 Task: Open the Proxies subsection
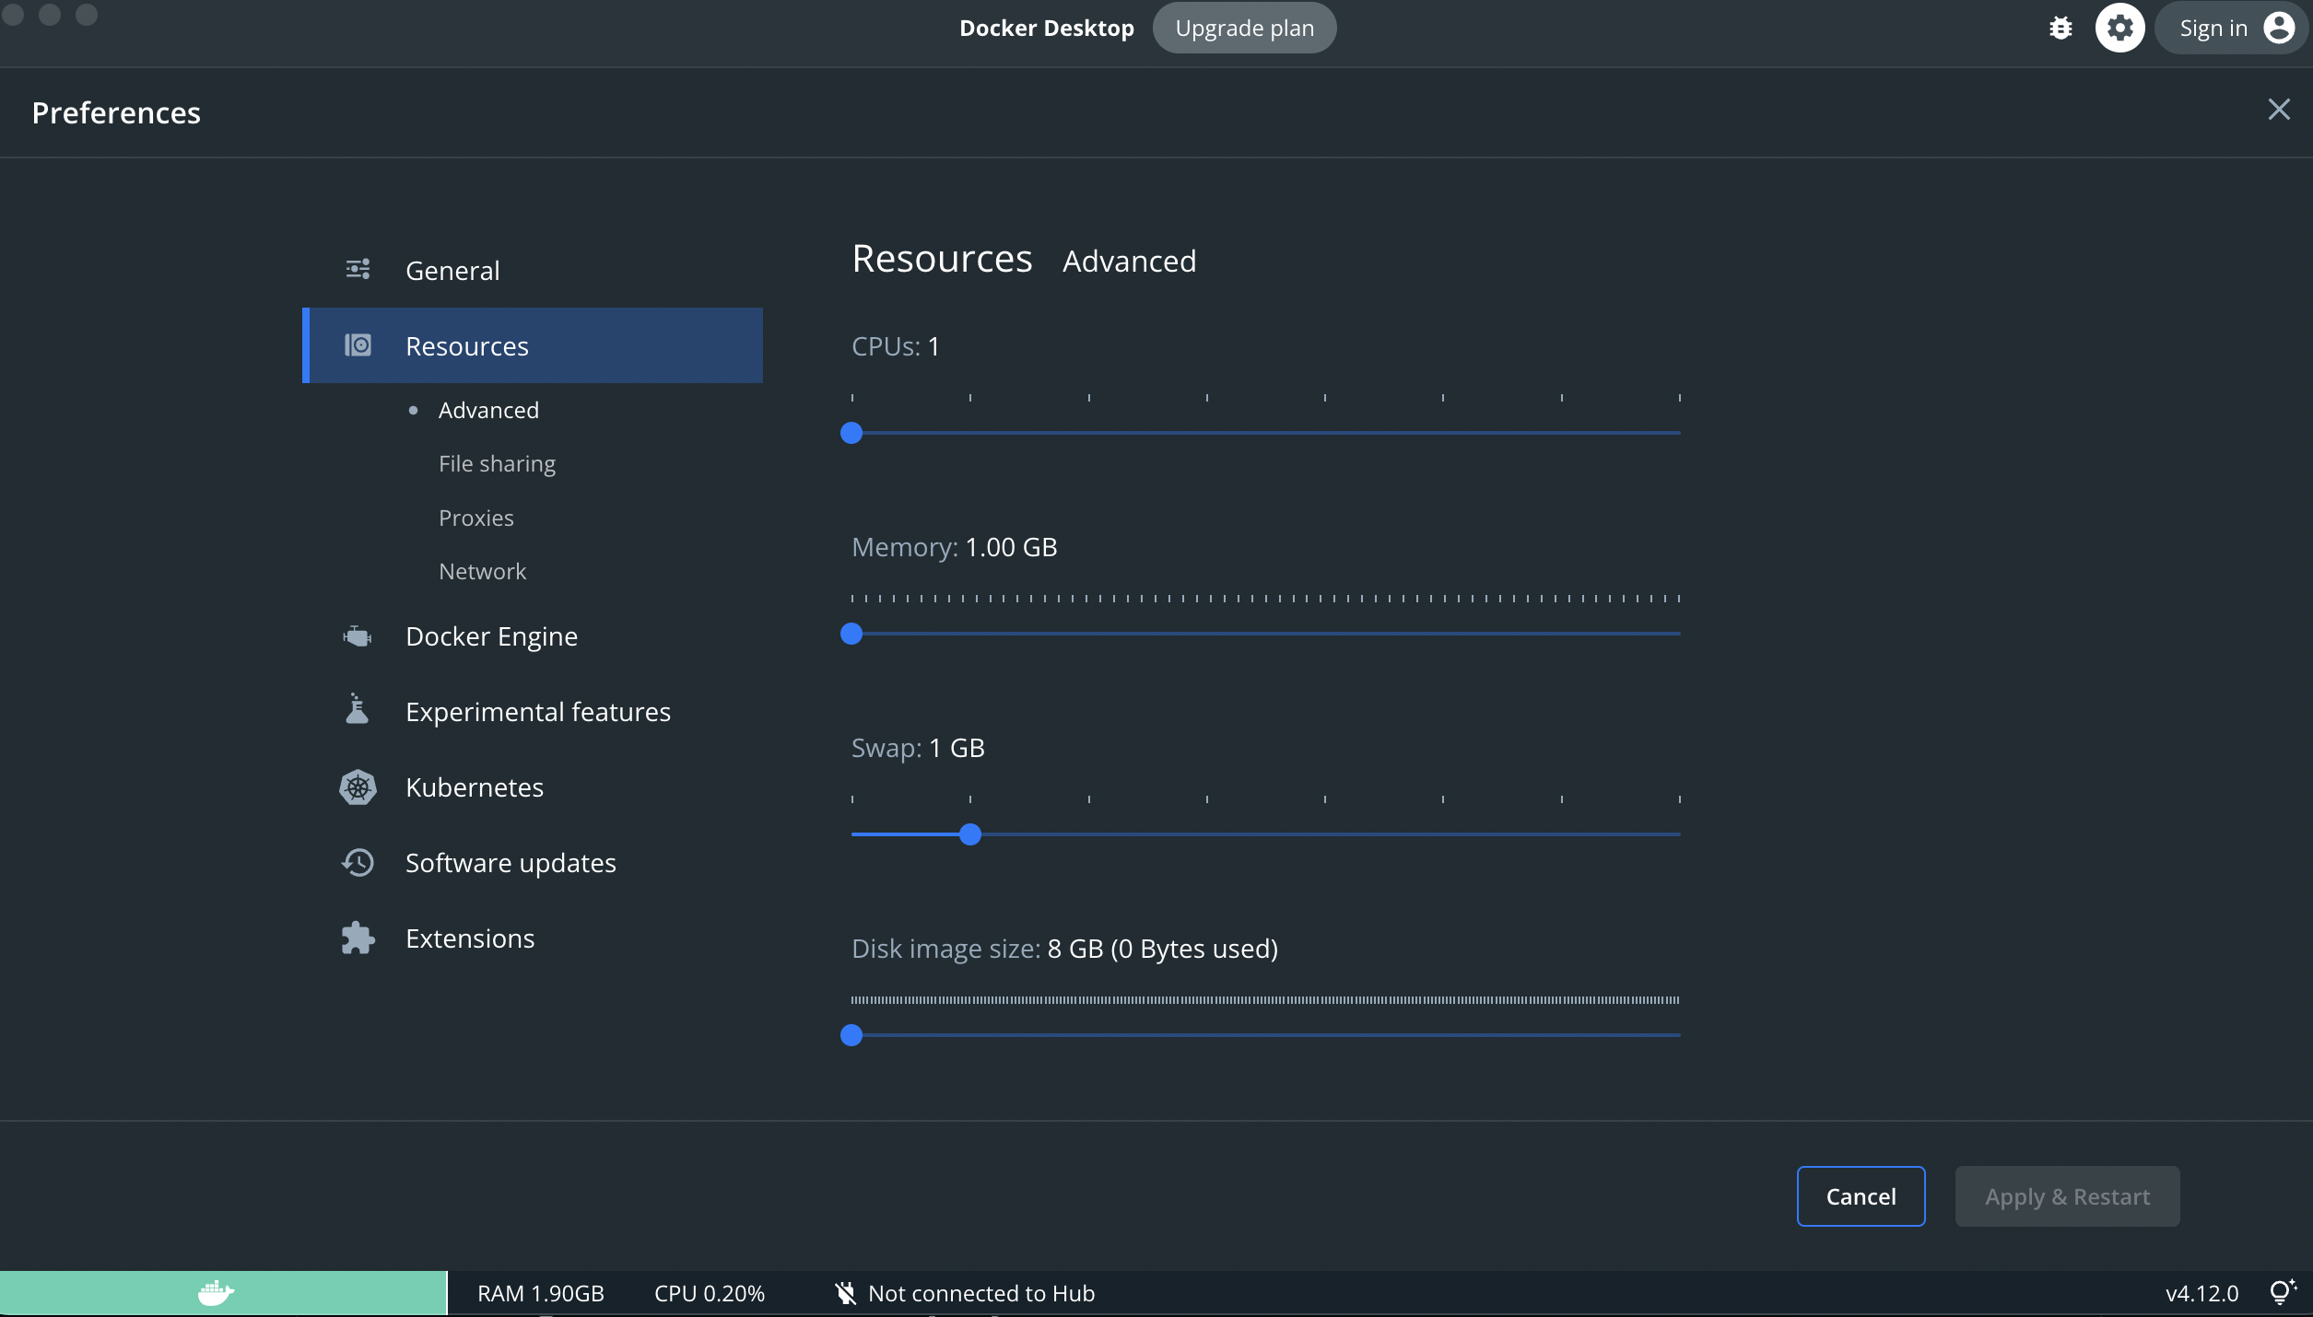coord(476,518)
